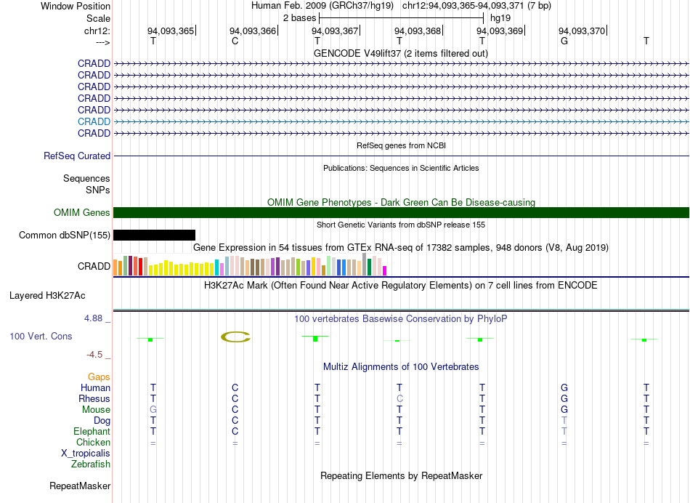This screenshot has height=503, width=690.
Task: Select the Human alignment row label
Action: 95,387
